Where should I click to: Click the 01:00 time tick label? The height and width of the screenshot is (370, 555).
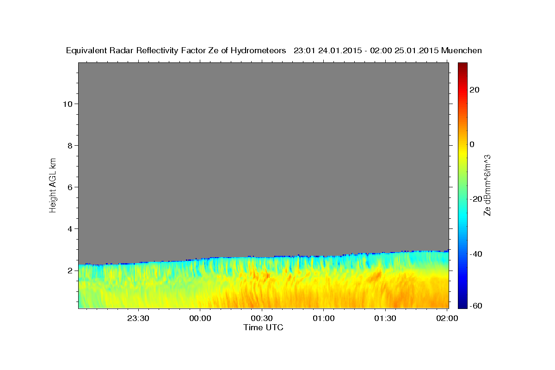tap(323, 318)
